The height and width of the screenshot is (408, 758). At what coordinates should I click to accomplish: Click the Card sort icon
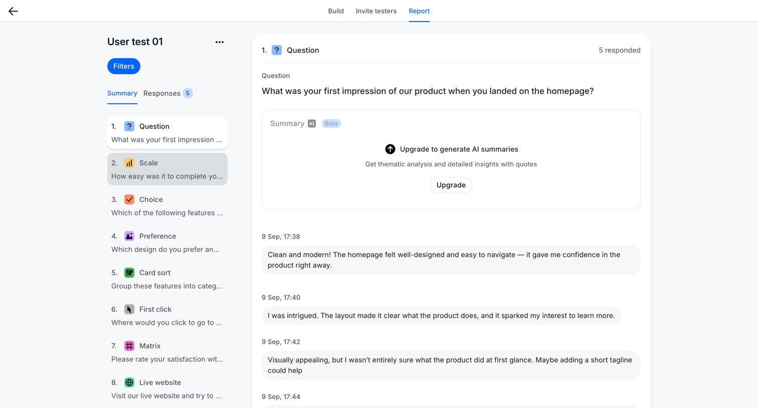pos(129,273)
